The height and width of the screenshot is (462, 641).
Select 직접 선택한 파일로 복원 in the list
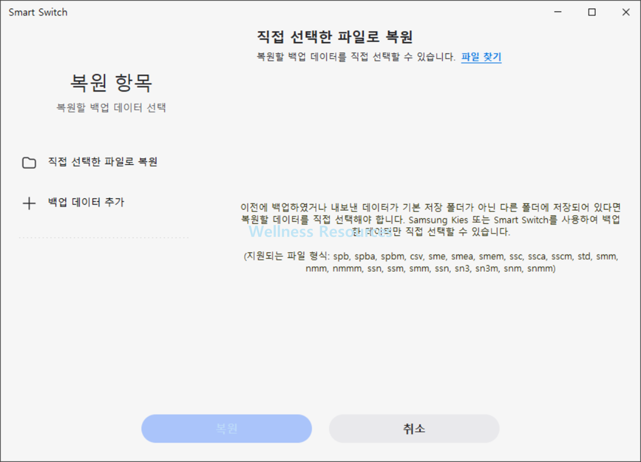tap(102, 162)
